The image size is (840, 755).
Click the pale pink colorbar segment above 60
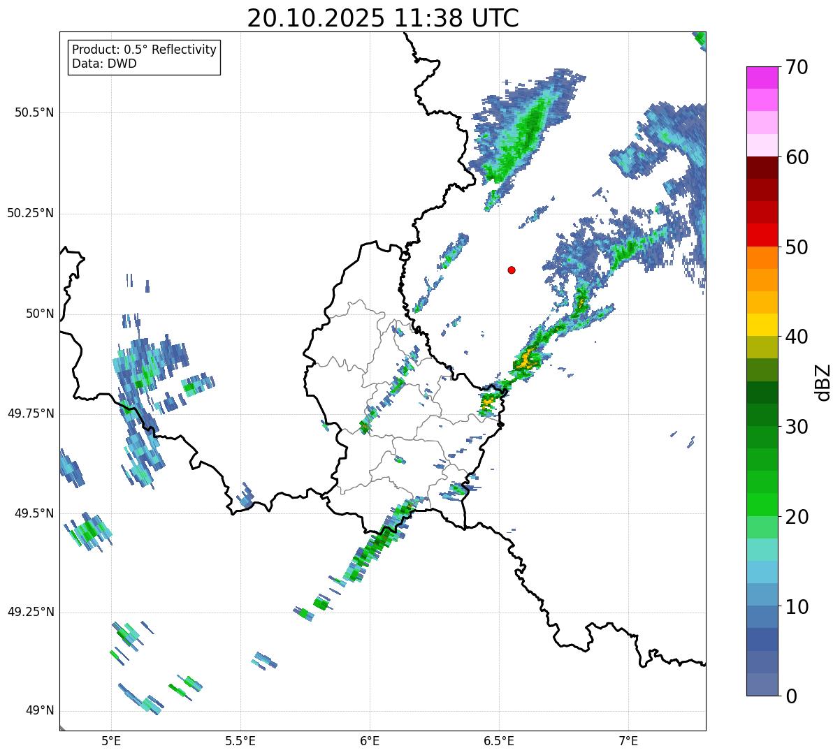click(762, 145)
